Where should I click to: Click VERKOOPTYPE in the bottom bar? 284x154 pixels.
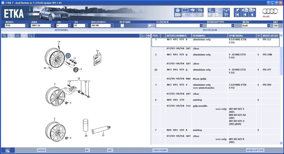point(255,150)
